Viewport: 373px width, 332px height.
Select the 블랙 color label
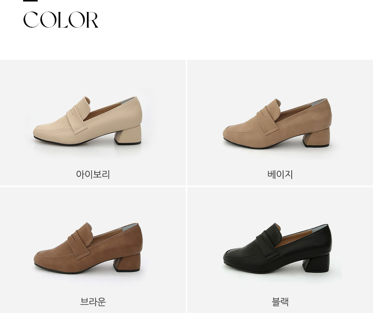pyautogui.click(x=280, y=302)
